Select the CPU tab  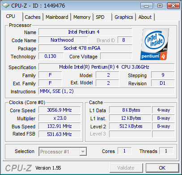click(x=13, y=16)
